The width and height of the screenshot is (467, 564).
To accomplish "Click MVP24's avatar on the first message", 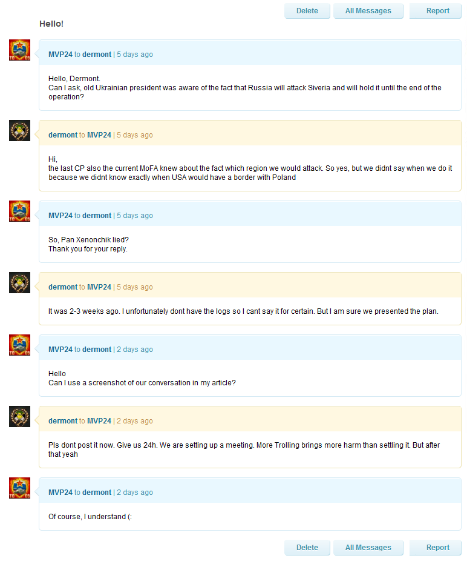I will click(19, 50).
